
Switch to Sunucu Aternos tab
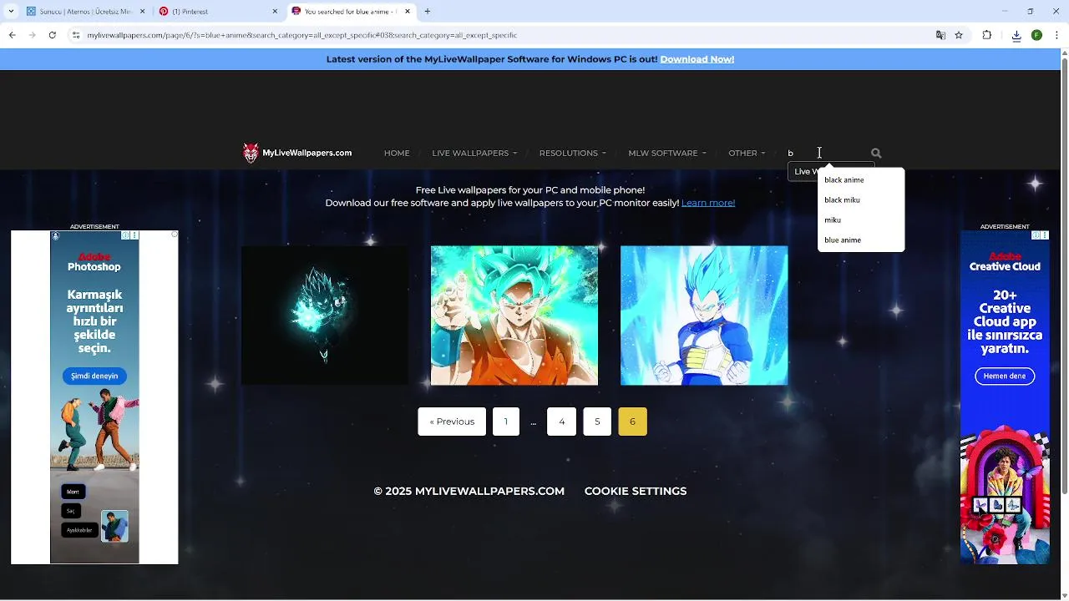click(86, 12)
